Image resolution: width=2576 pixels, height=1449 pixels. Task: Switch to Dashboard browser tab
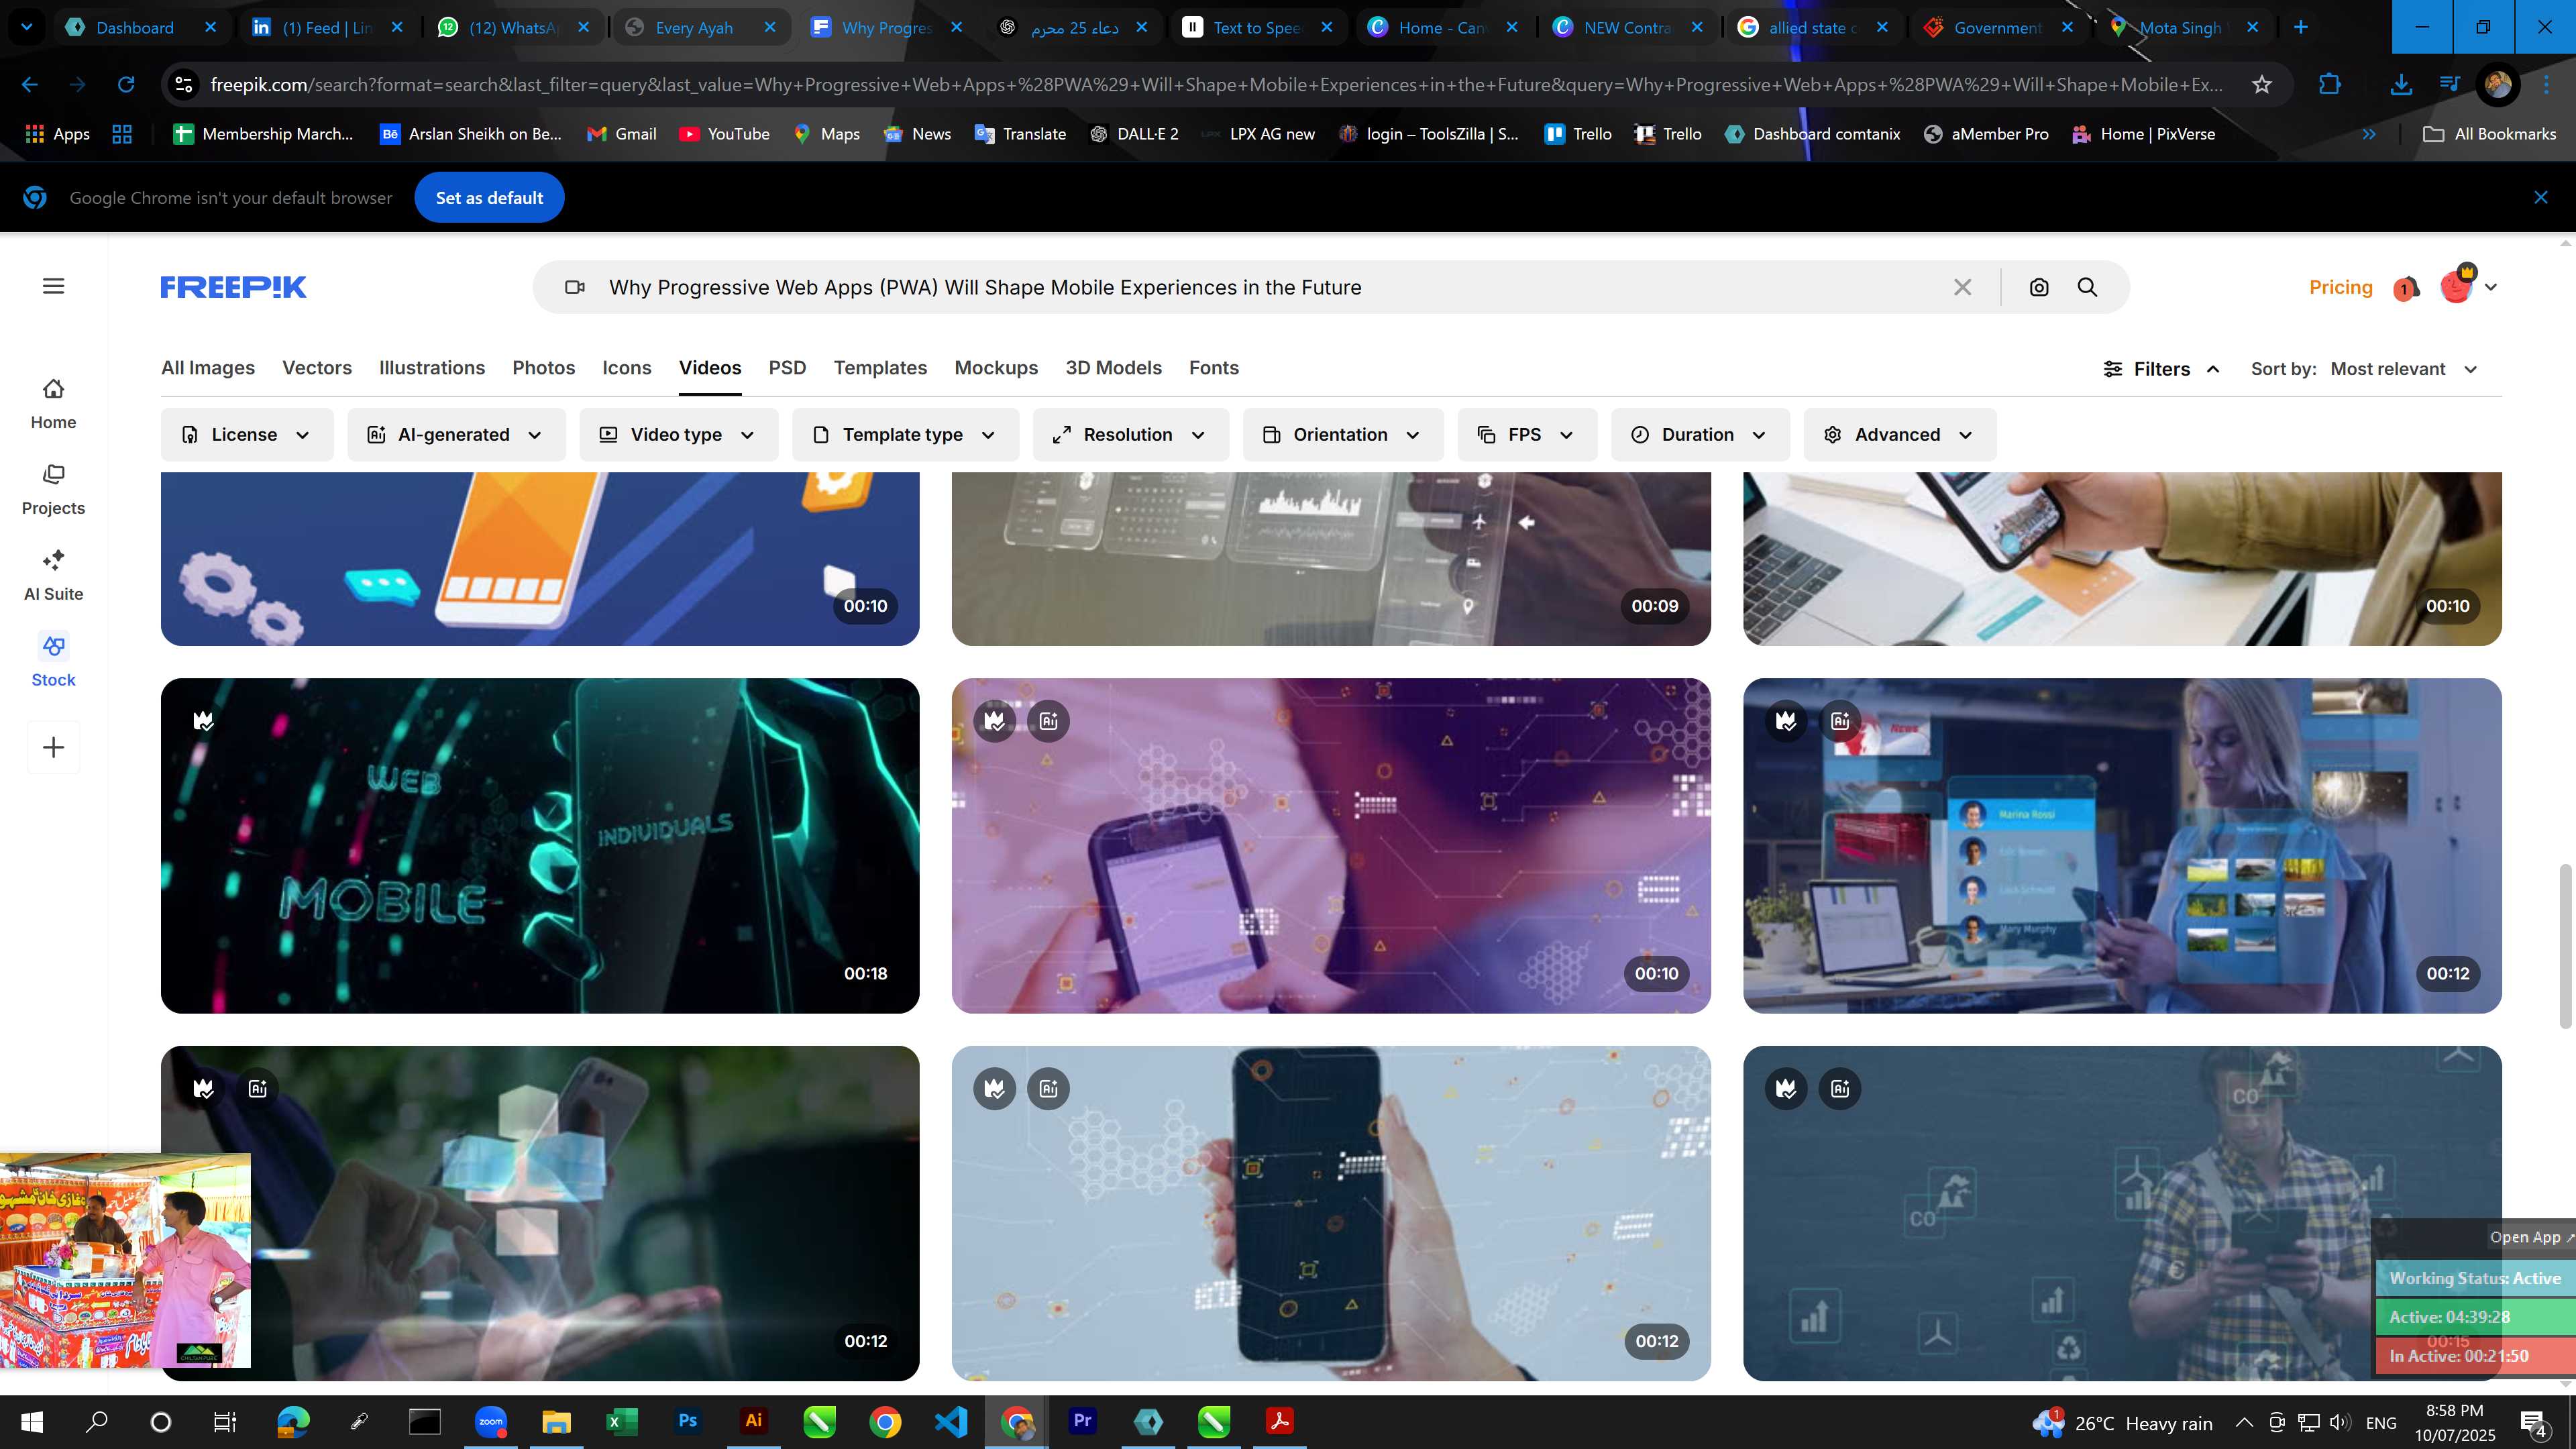pyautogui.click(x=135, y=27)
